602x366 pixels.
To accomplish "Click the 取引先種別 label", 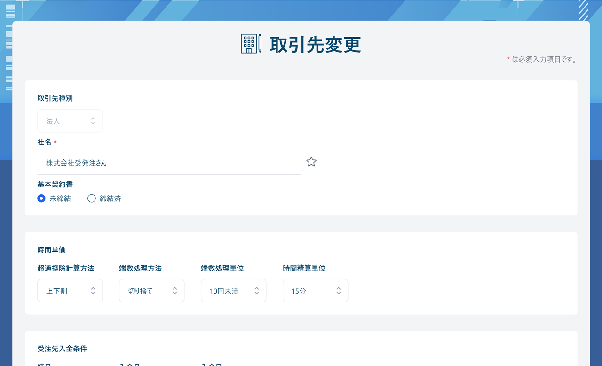I will point(55,98).
